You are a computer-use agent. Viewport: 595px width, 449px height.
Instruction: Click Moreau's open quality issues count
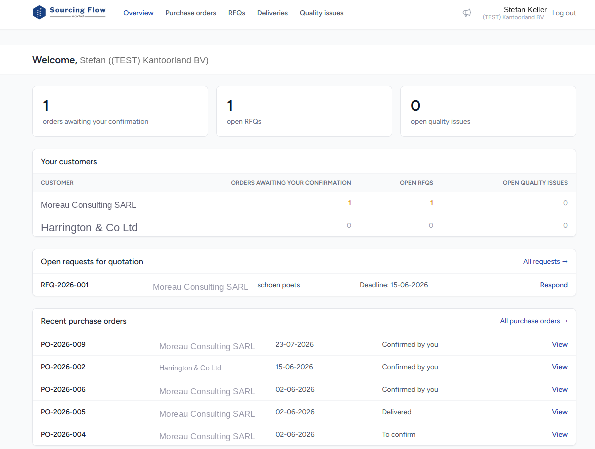point(565,203)
